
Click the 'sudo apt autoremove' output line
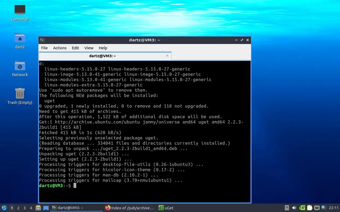tap(93, 90)
